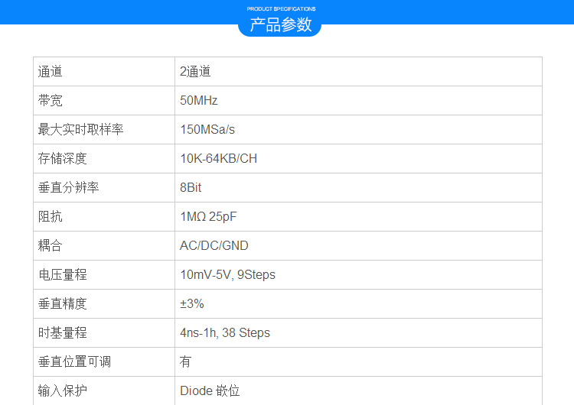Viewport: 574px width, 405px height.
Task: Select the 垂直位置可调 label cell
Action: (x=74, y=362)
